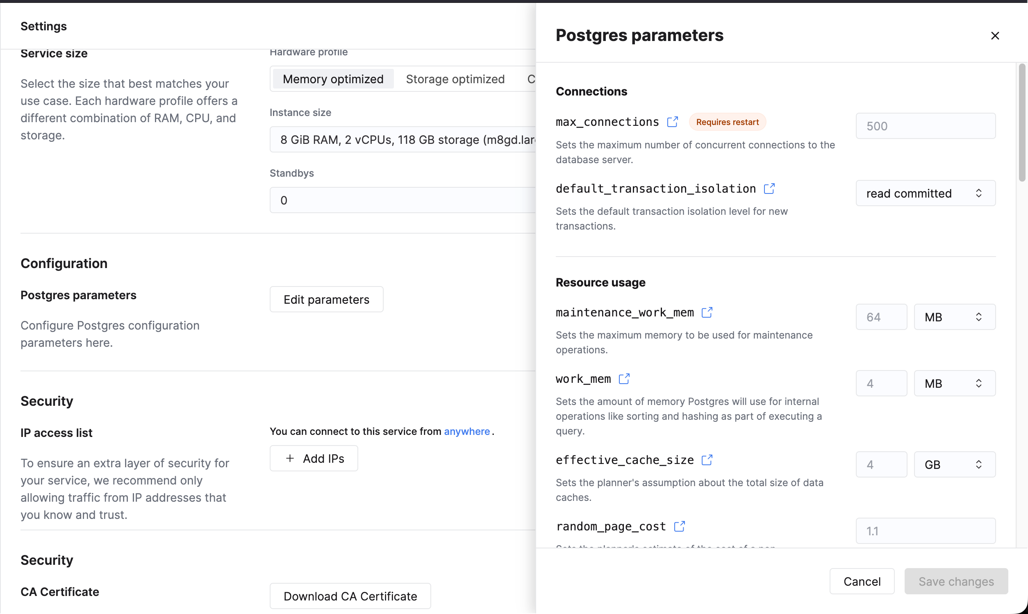This screenshot has height=614, width=1028.
Task: Switch to the Storage optimized hardware profile
Action: point(455,79)
